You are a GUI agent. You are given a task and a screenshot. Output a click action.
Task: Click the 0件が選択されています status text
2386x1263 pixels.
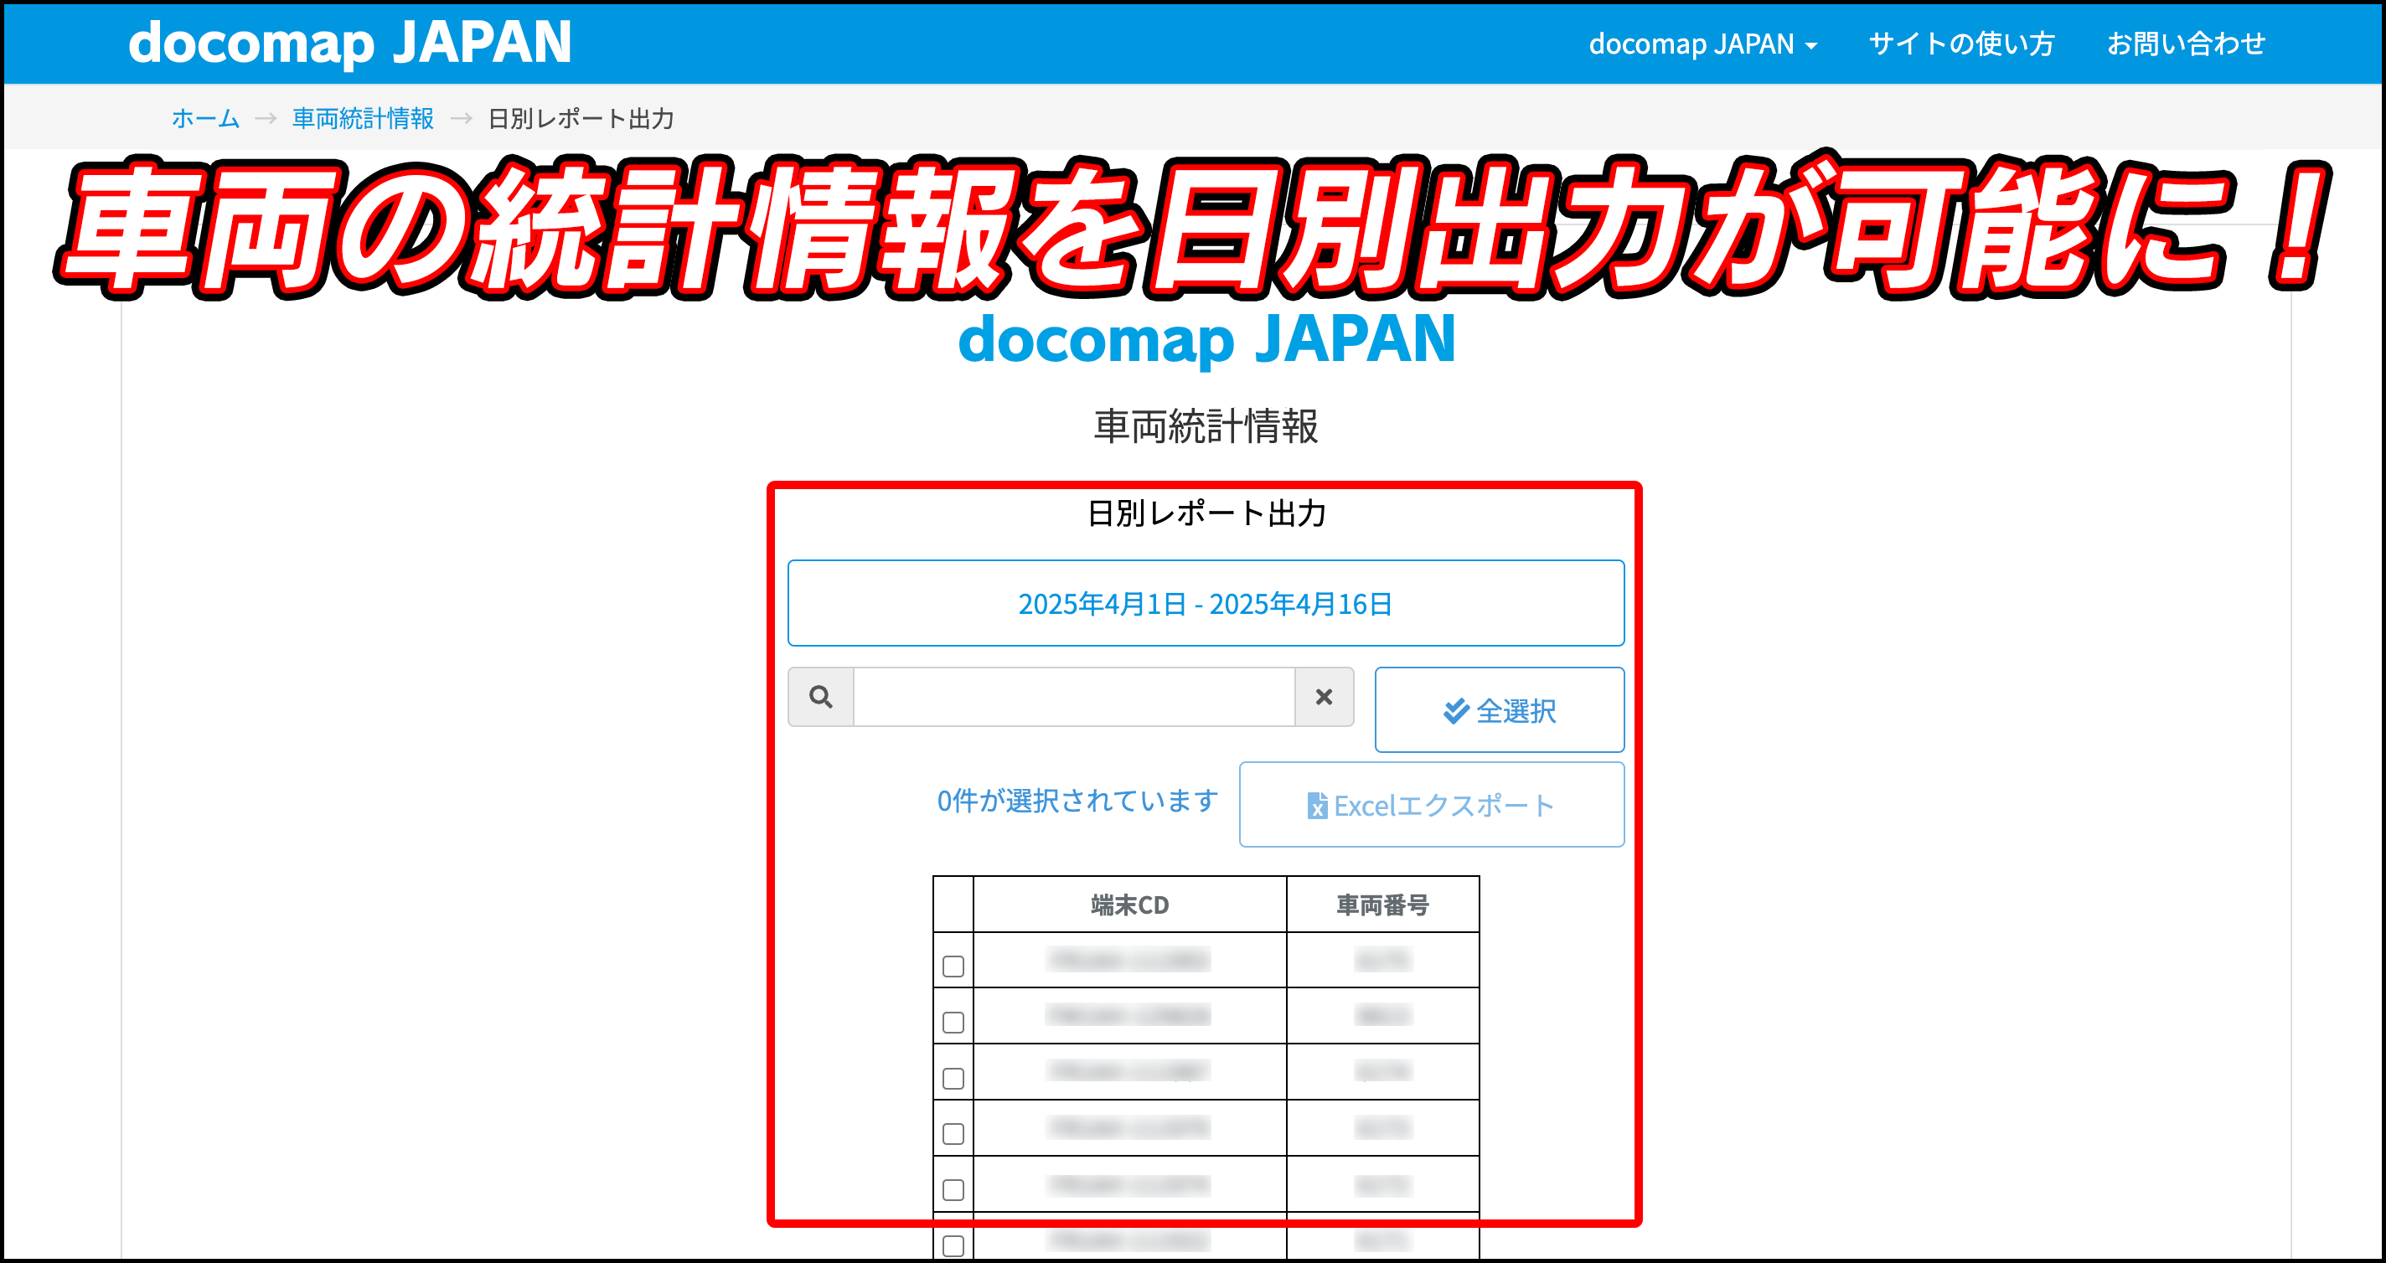1077,800
